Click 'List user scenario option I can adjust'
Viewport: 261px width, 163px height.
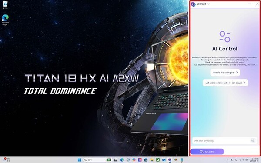pyautogui.click(x=225, y=83)
